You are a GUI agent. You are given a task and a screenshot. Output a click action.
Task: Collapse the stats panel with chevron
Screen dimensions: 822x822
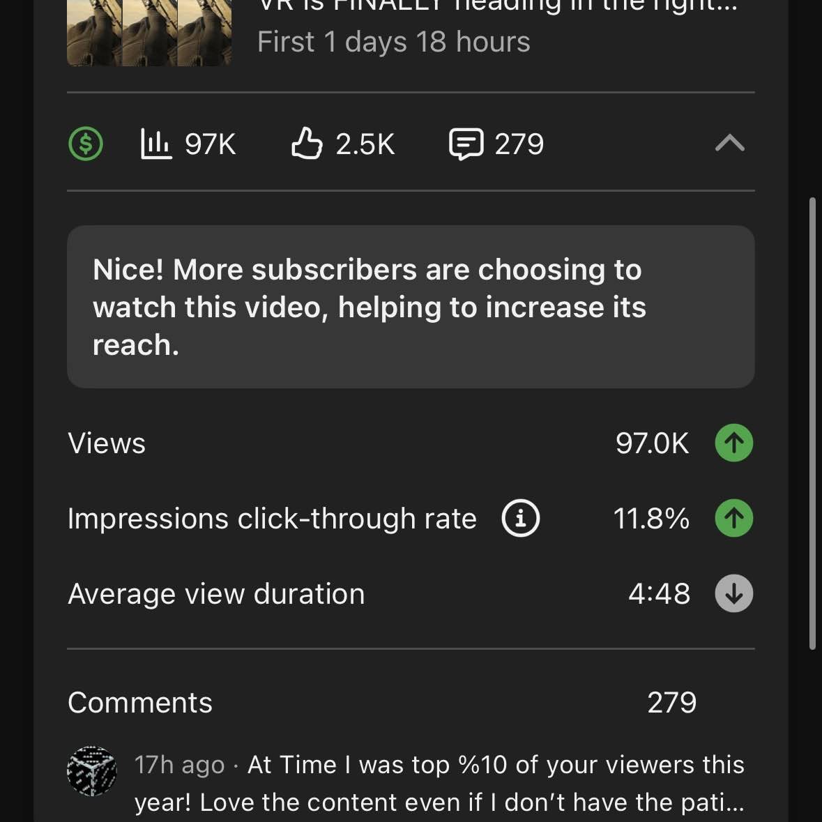tap(730, 143)
